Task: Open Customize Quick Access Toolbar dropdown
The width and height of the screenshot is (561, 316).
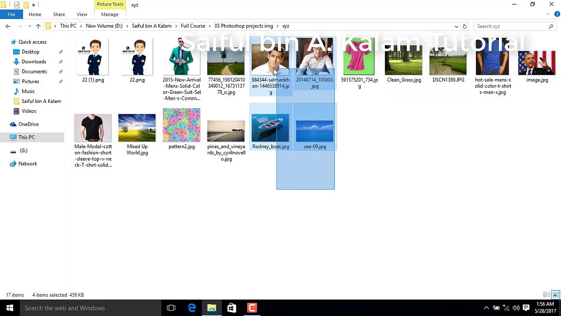Action: pyautogui.click(x=33, y=5)
